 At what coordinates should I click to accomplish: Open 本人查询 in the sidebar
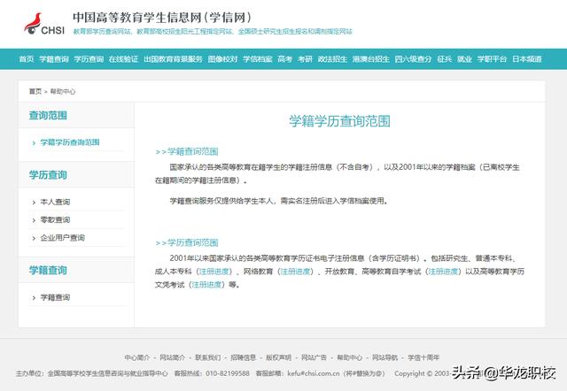point(55,202)
